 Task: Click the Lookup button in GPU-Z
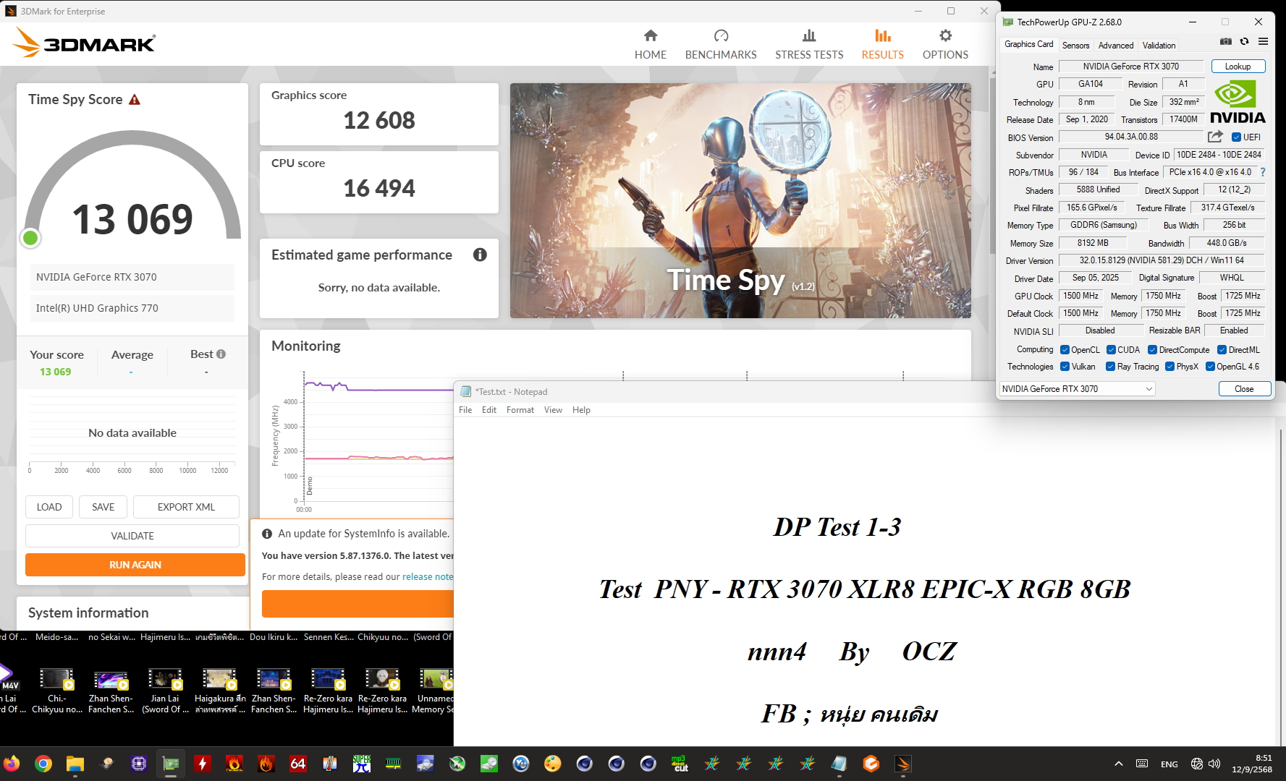[1238, 67]
